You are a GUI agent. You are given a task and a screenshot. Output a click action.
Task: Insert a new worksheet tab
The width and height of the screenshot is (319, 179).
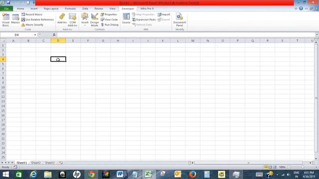click(61, 163)
